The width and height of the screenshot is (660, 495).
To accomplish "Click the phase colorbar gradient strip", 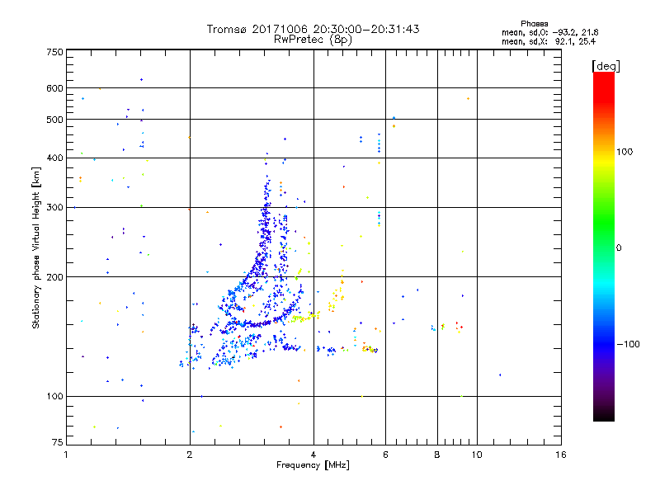I will [x=604, y=247].
